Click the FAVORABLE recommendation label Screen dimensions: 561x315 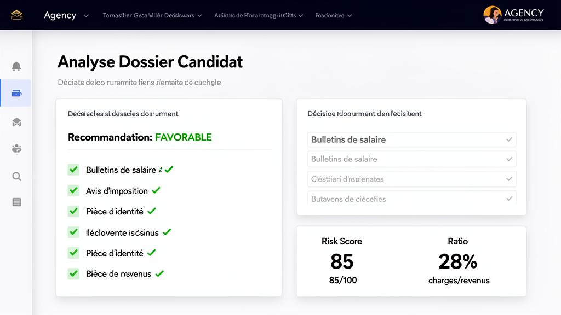pos(184,137)
